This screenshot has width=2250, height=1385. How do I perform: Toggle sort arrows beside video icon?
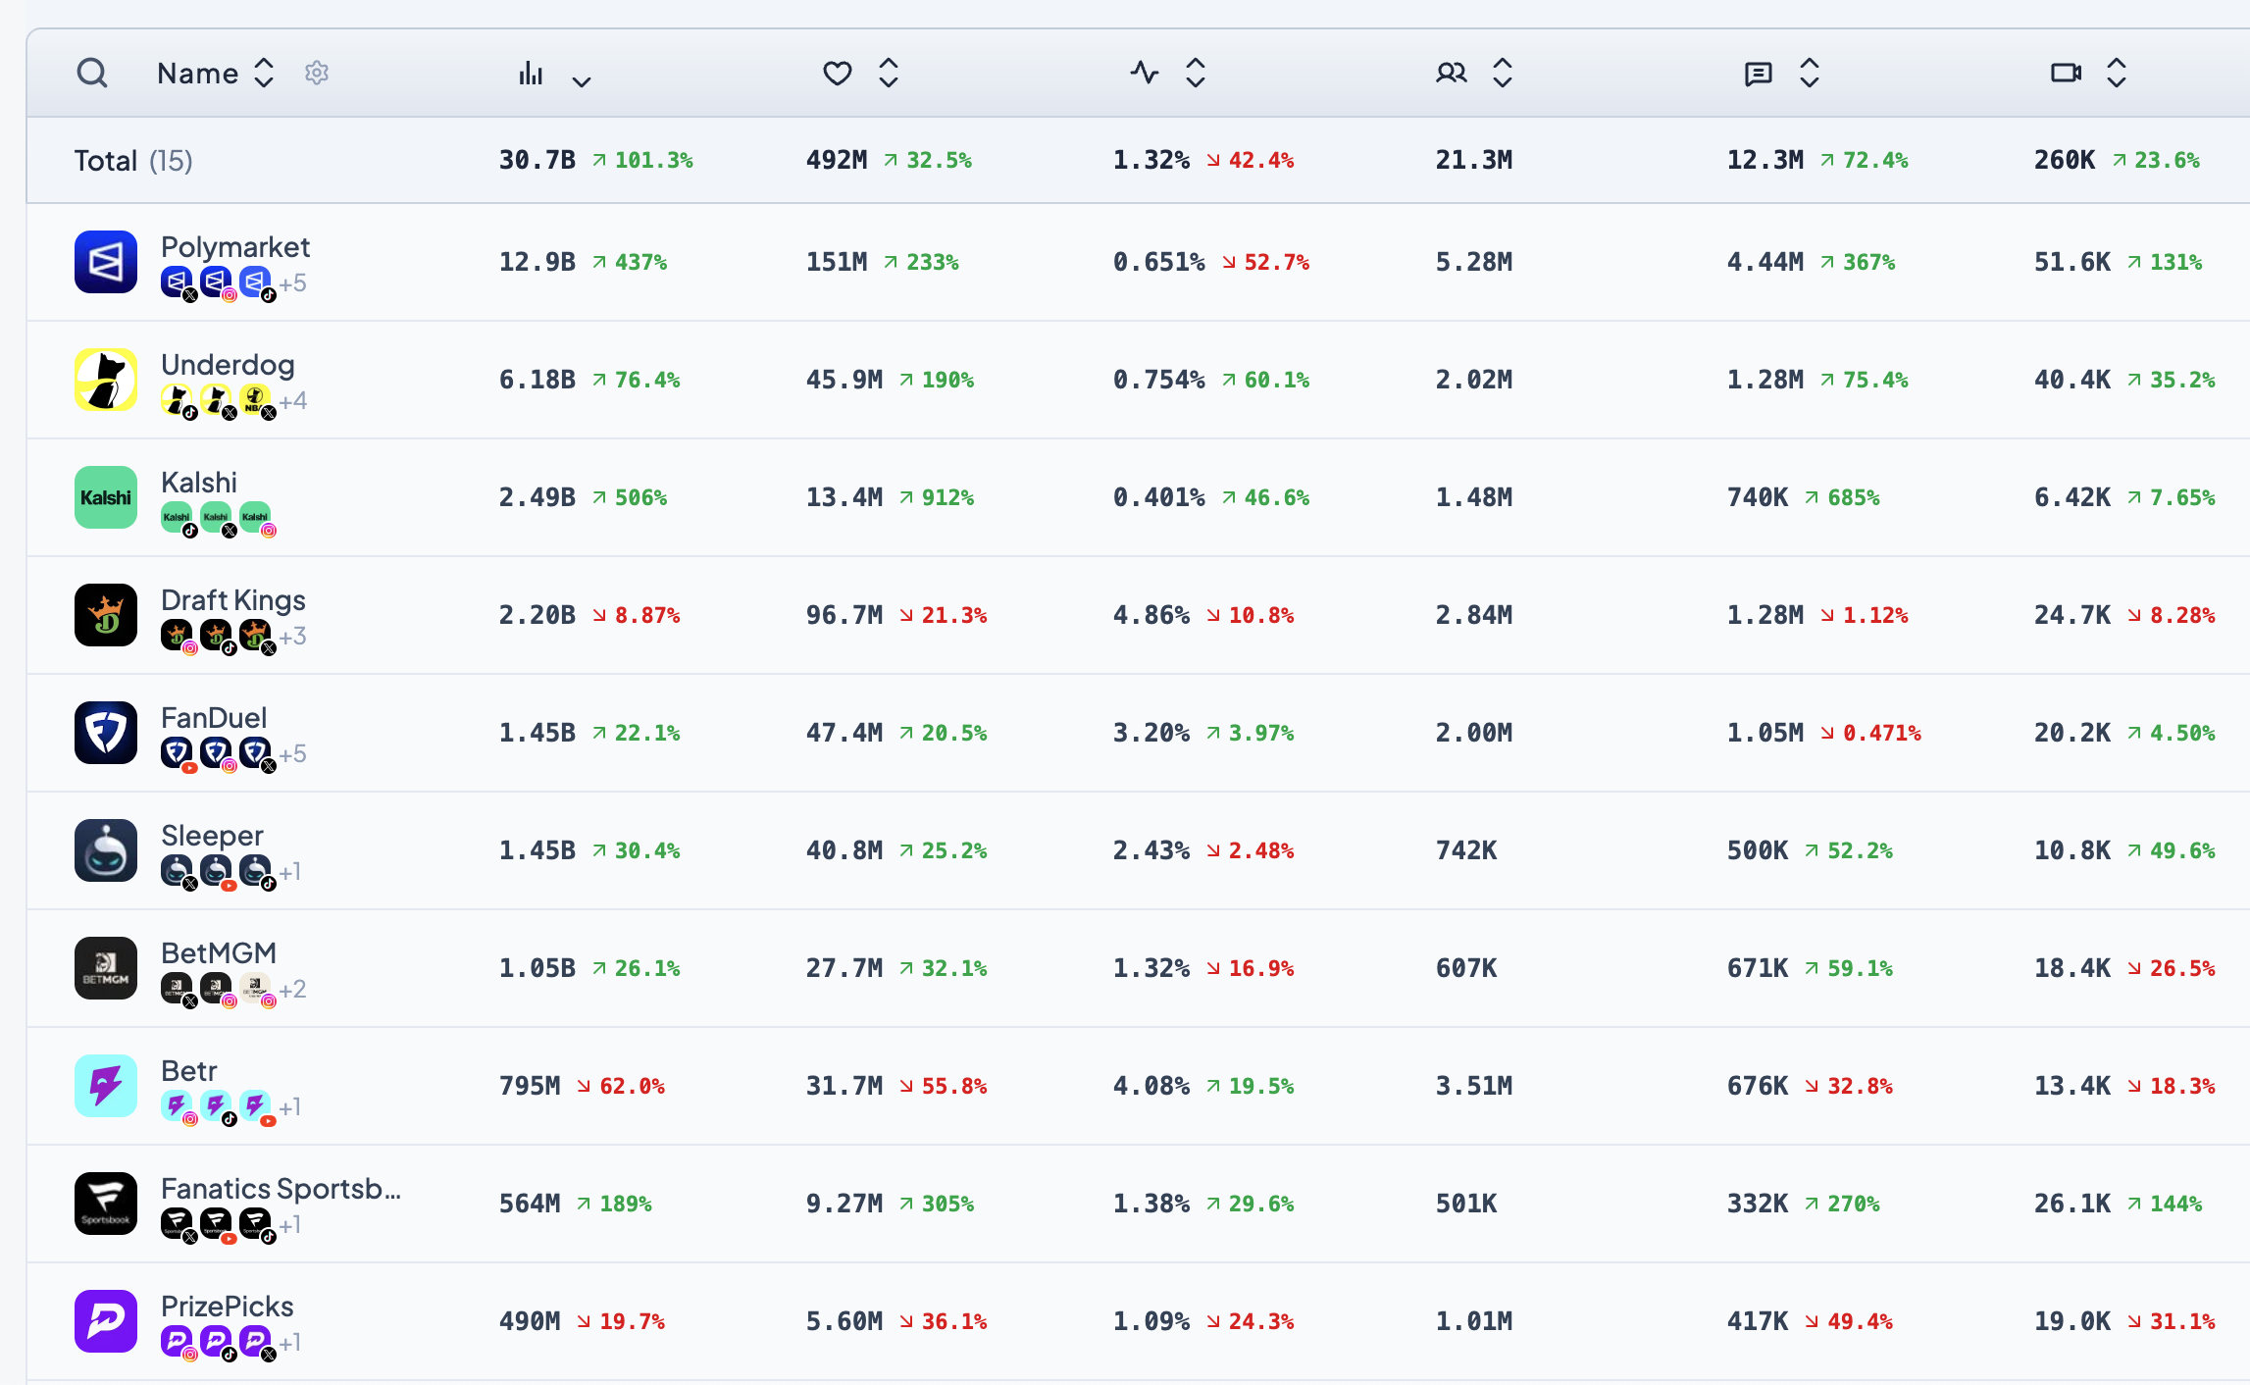pos(2117,73)
